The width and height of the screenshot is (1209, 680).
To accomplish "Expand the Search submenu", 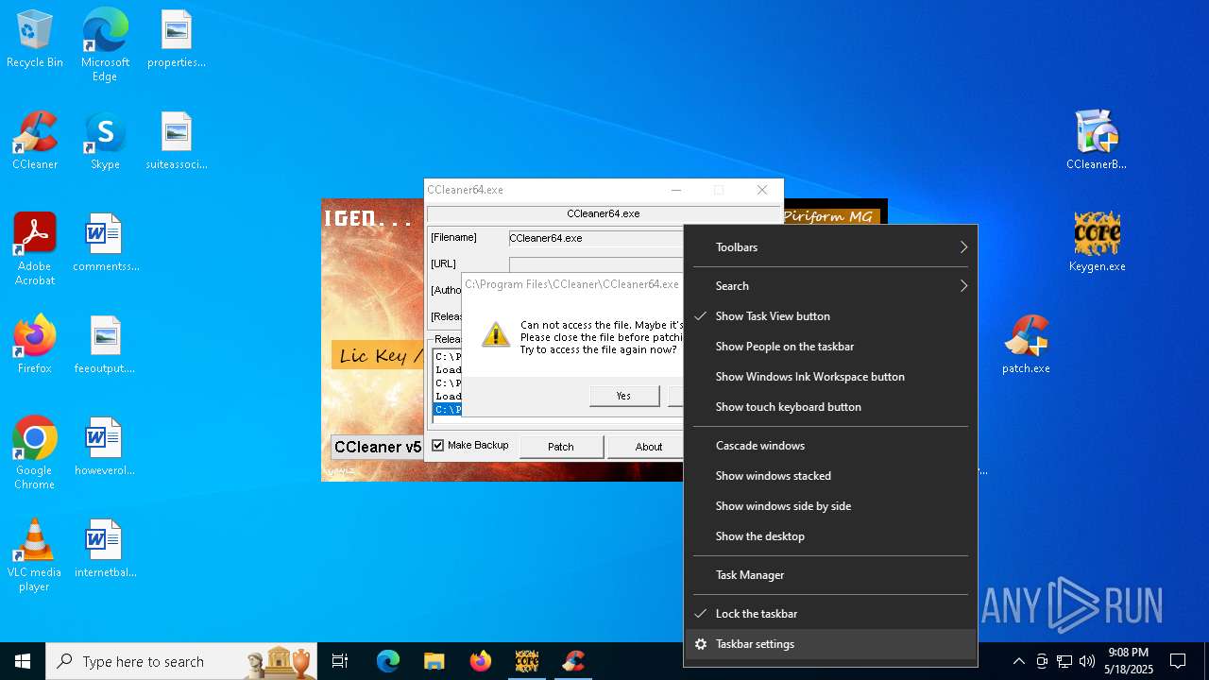I will pyautogui.click(x=831, y=286).
